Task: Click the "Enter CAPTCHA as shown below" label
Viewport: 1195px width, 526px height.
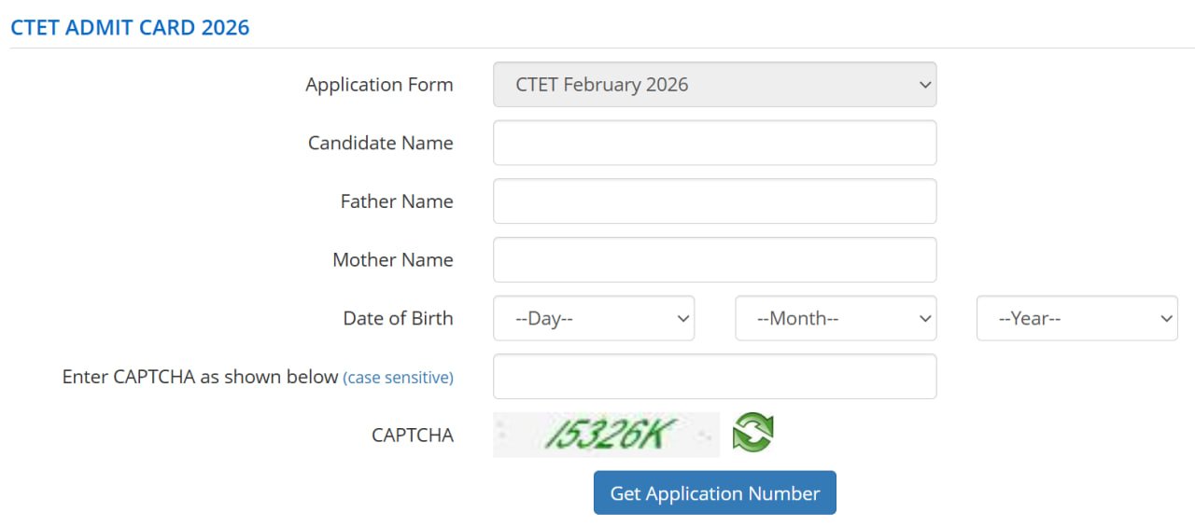Action: (200, 377)
